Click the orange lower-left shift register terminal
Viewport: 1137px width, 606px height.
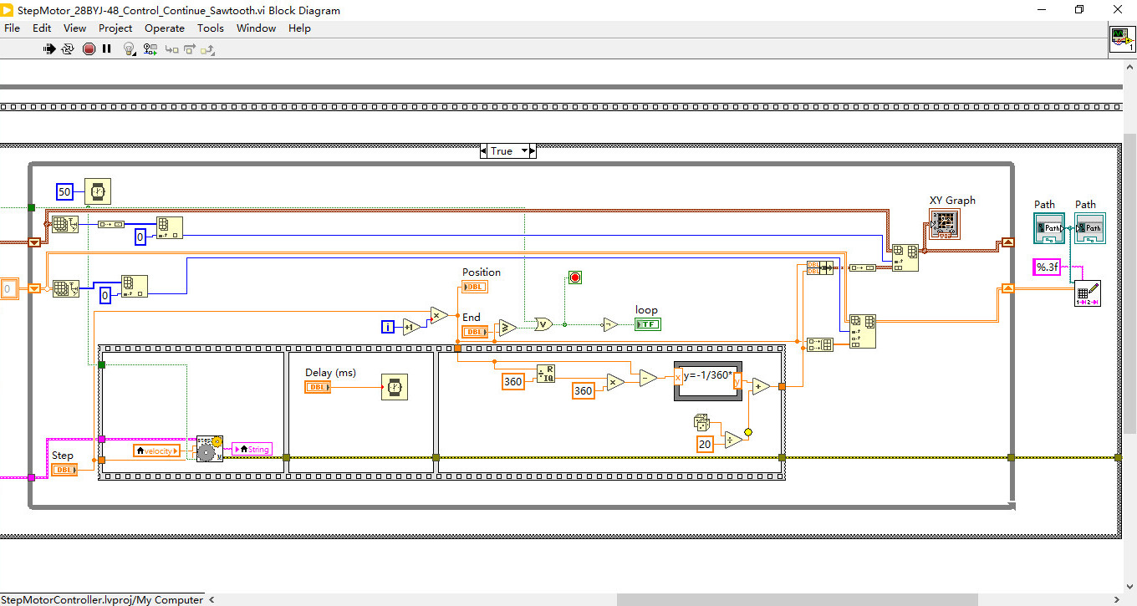click(35, 288)
